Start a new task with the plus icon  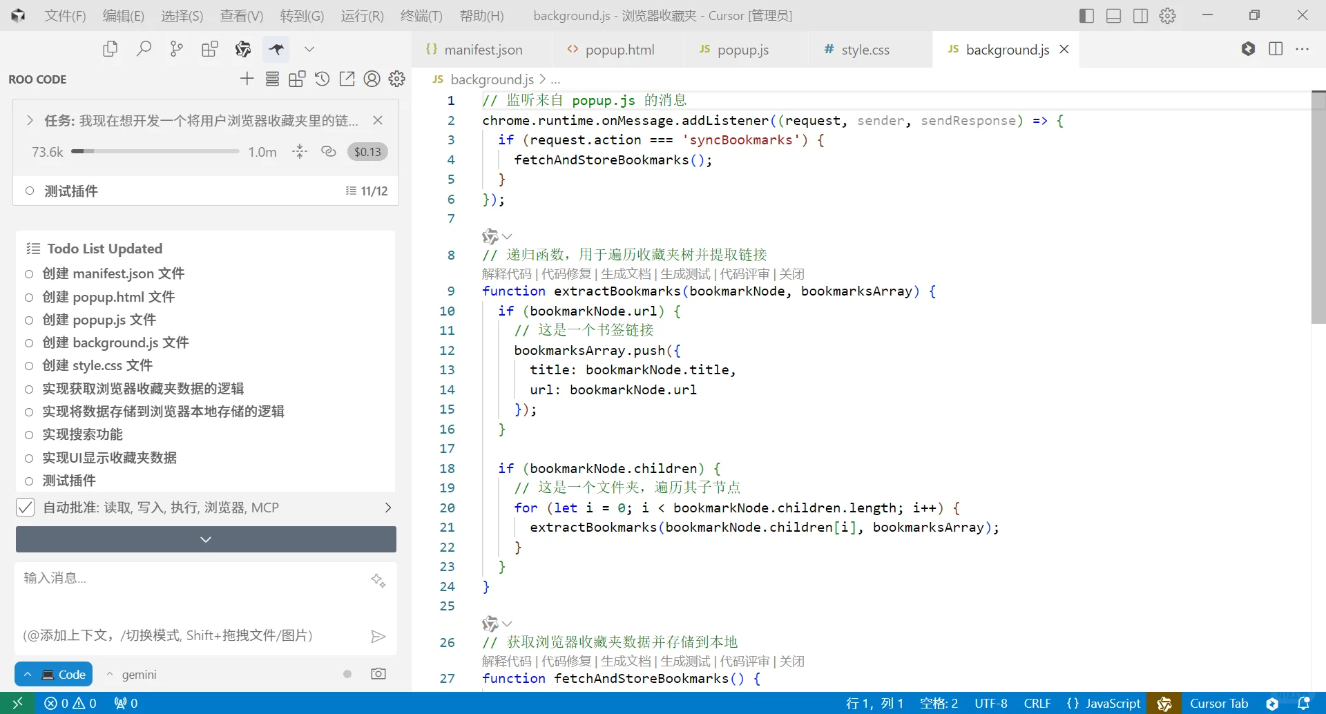pyautogui.click(x=247, y=79)
